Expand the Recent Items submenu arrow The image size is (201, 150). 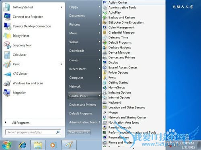[x=99, y=69]
